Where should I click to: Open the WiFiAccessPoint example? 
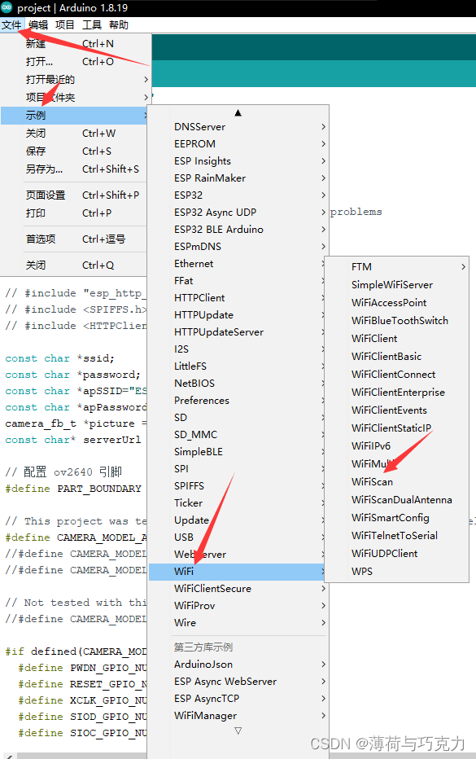click(x=397, y=302)
